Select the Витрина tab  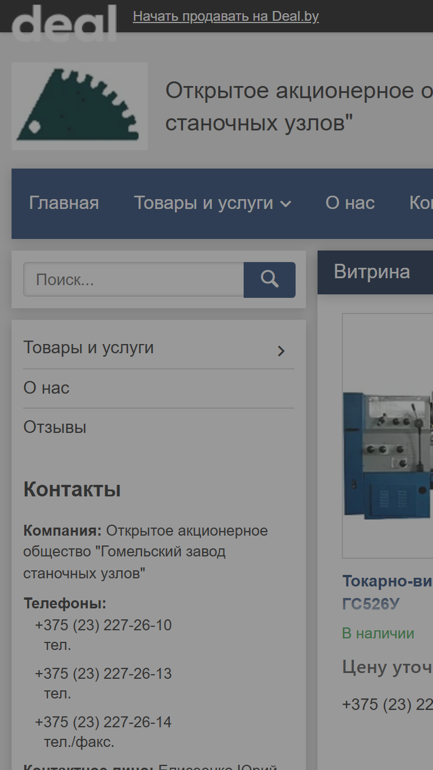click(x=372, y=272)
